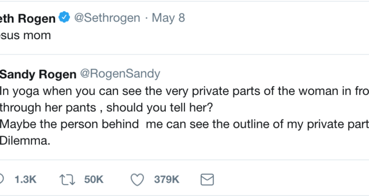Click the 1.3K reply count
The image size is (369, 196).
(25, 179)
